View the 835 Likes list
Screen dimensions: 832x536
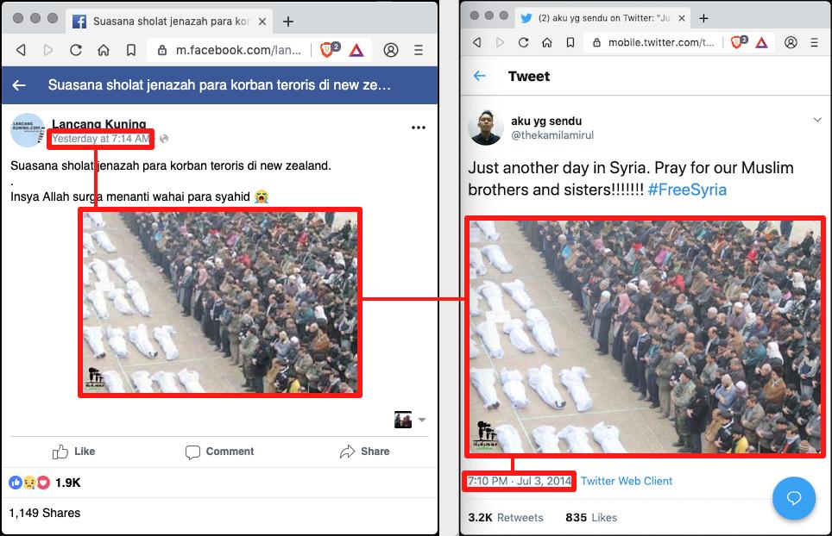591,517
